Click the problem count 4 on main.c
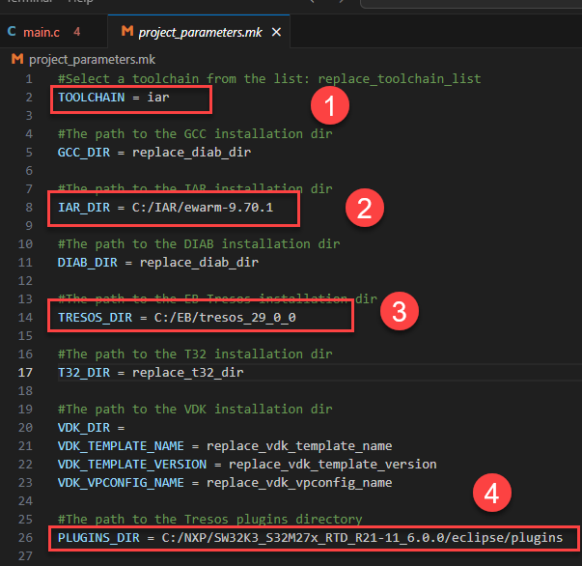The image size is (582, 566). 77,32
